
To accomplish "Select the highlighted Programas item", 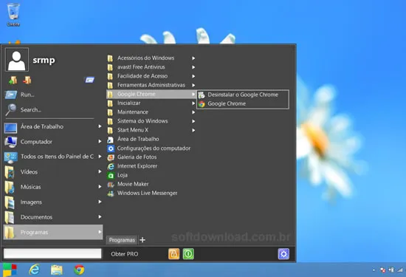I will [53, 232].
